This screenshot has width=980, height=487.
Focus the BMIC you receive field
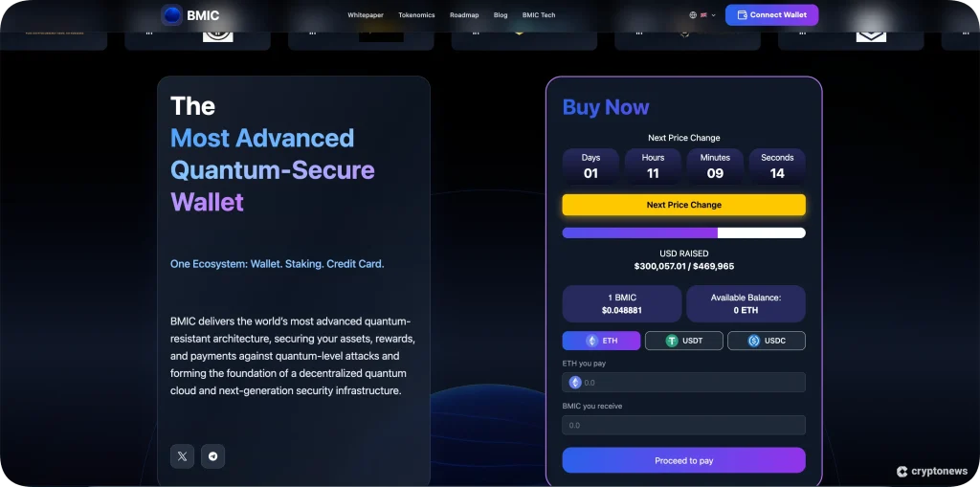pos(683,425)
